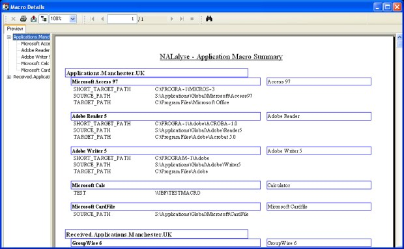Image resolution: width=404 pixels, height=249 pixels.
Task: Click the S:\Applications\Global\Adobe\Reader5 value
Action: [x=198, y=130]
